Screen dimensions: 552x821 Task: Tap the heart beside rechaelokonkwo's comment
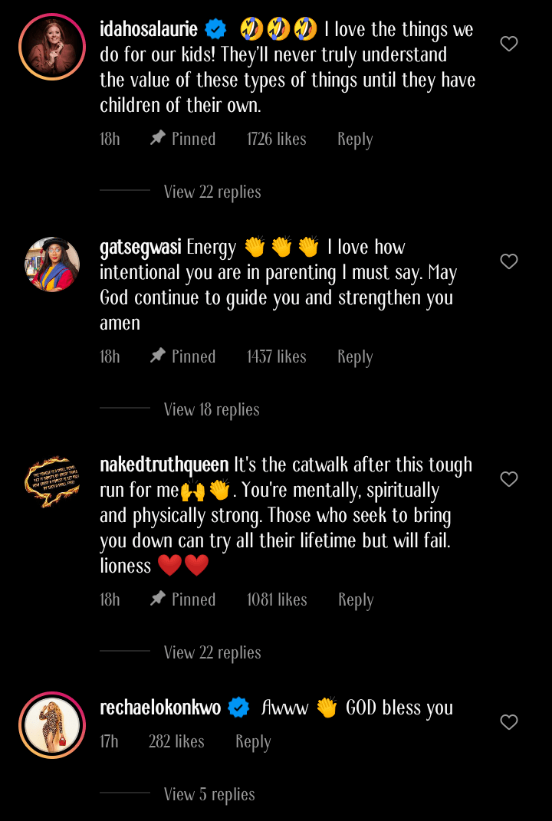click(x=508, y=722)
